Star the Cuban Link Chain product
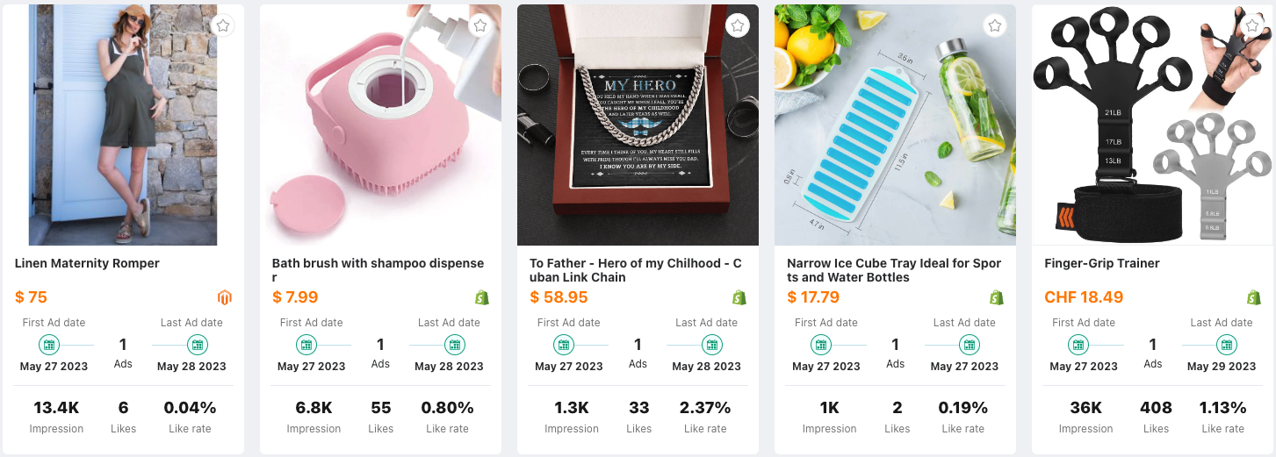Image resolution: width=1276 pixels, height=457 pixels. [x=738, y=26]
